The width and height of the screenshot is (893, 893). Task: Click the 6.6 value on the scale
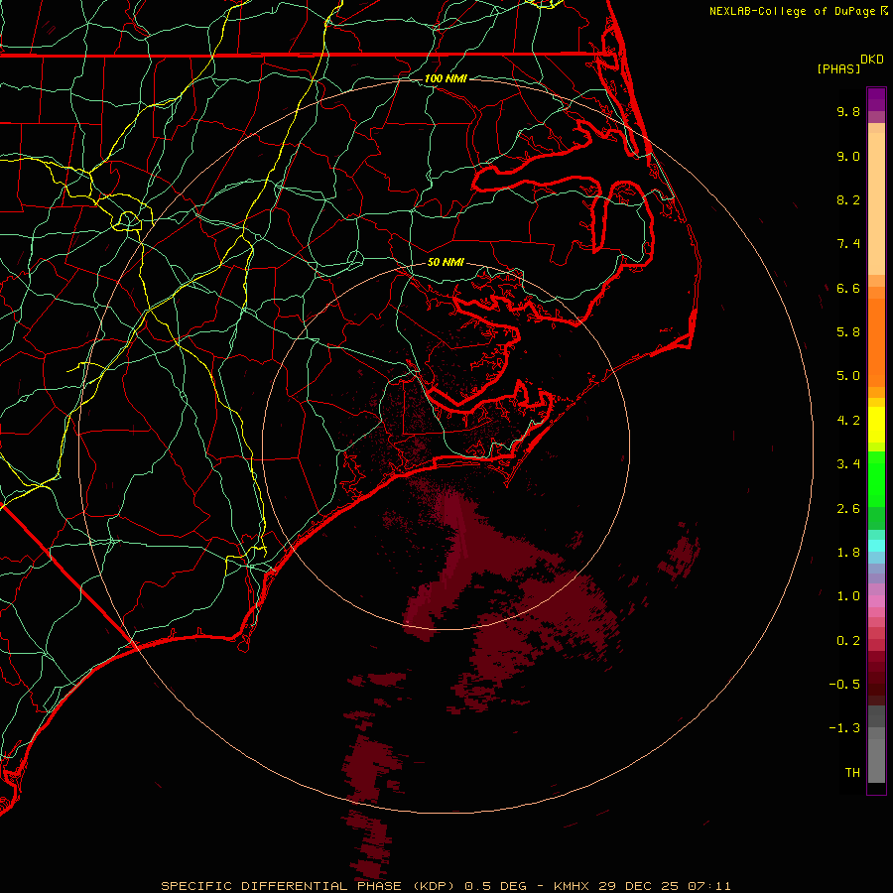(x=848, y=288)
